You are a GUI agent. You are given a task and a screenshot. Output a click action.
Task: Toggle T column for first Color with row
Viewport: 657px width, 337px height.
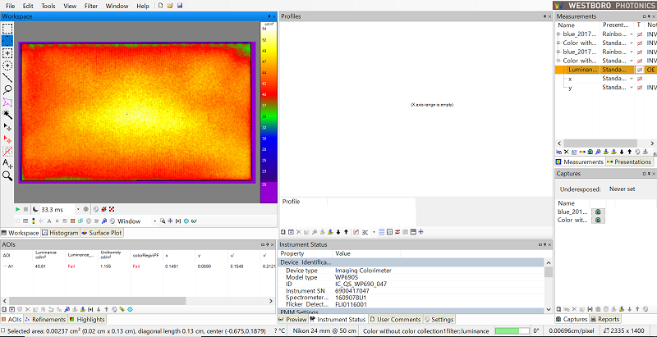click(640, 43)
